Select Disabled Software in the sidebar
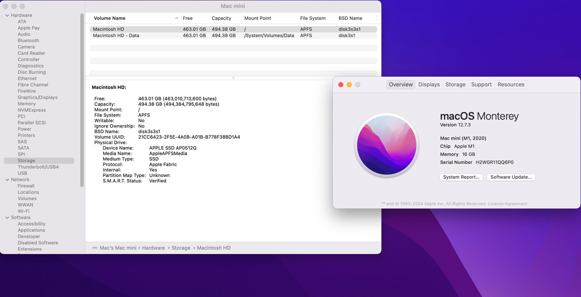The height and width of the screenshot is (297, 581). click(38, 243)
